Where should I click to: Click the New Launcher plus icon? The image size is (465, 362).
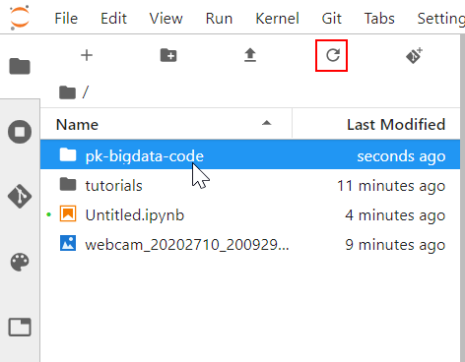87,55
